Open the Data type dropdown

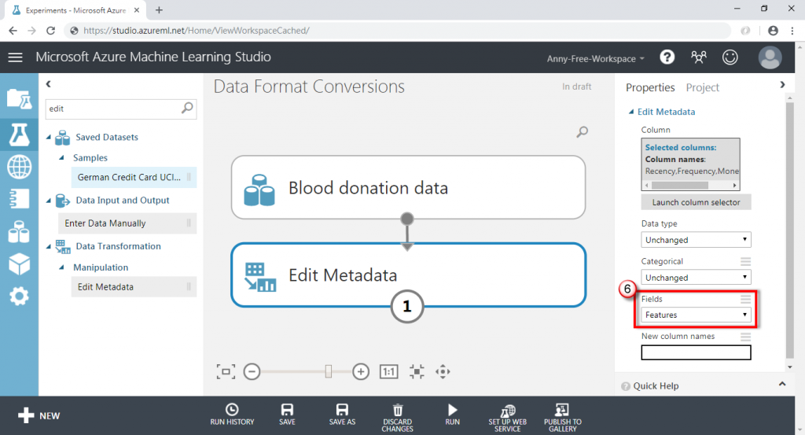pyautogui.click(x=696, y=240)
